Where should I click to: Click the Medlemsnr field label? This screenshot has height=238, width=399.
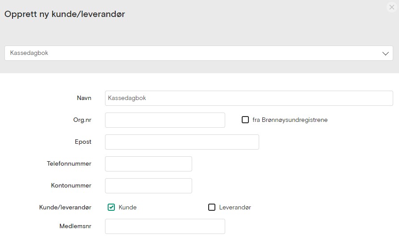coord(75,226)
